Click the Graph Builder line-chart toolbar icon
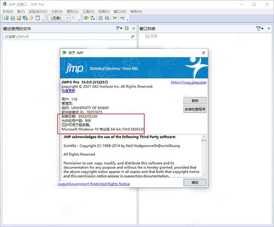274x227 pixels. click(122, 18)
